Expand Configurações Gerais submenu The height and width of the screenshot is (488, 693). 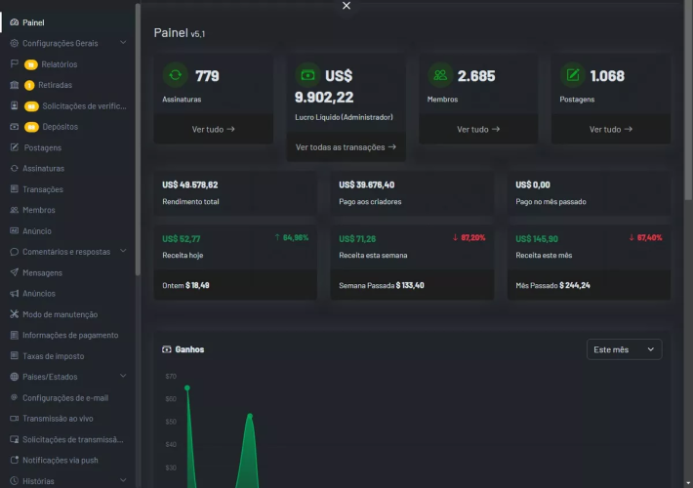tap(122, 43)
